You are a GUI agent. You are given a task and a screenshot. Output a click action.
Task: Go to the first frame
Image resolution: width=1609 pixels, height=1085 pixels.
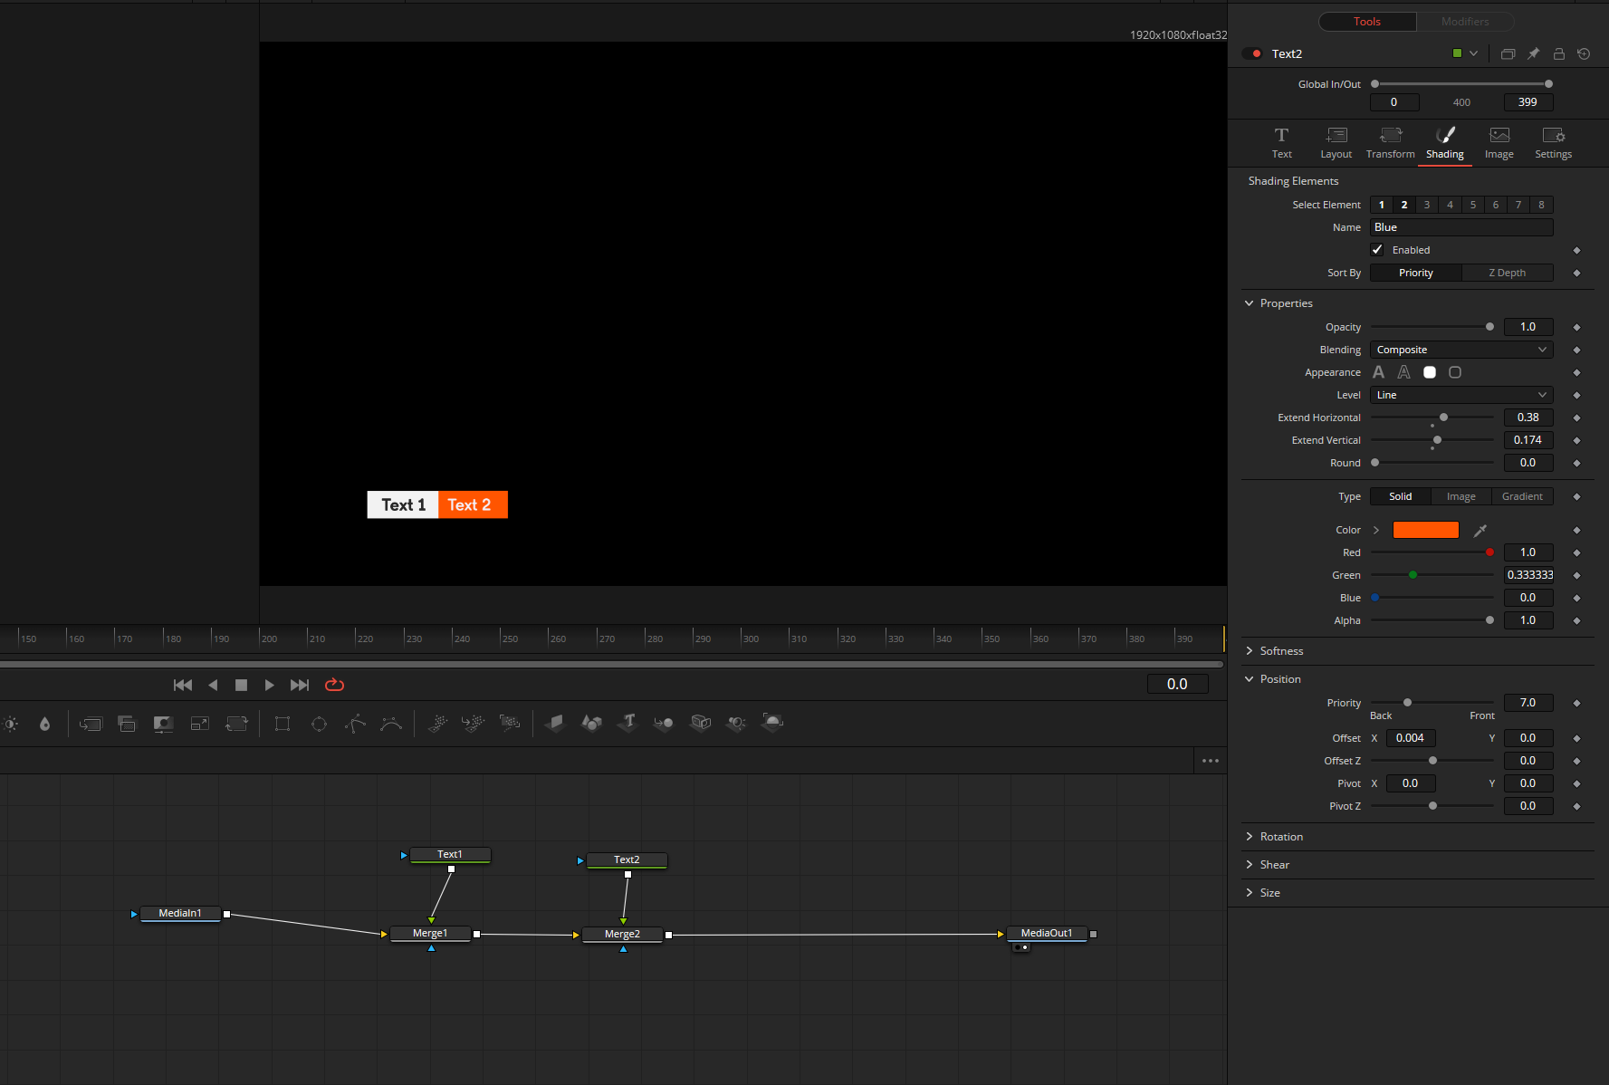(x=183, y=685)
